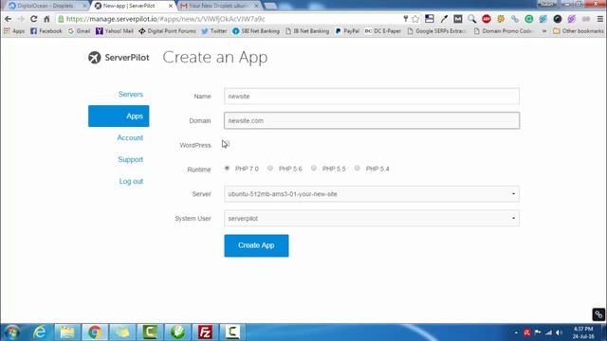Viewport: 607px width, 341px height.
Task: Open the Other bookmarks folder
Action: (x=579, y=31)
